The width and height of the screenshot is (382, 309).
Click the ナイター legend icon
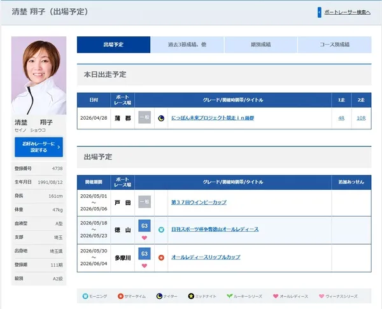click(159, 296)
